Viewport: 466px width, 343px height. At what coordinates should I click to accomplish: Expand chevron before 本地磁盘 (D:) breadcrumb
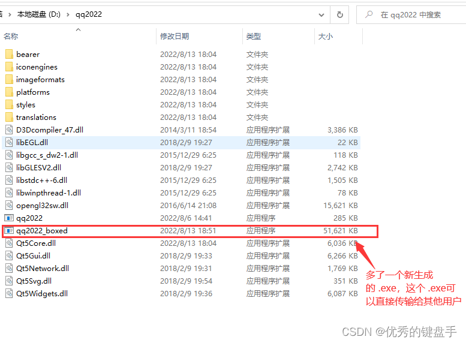tap(10, 14)
